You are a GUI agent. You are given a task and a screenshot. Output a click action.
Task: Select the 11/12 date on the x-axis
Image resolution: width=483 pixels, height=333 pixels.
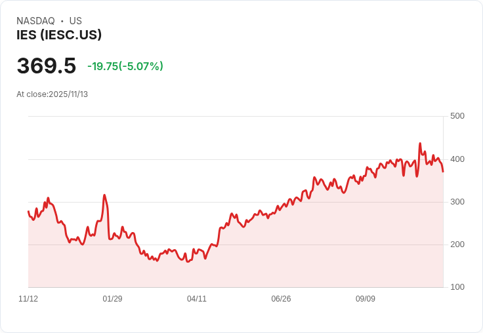click(28, 299)
